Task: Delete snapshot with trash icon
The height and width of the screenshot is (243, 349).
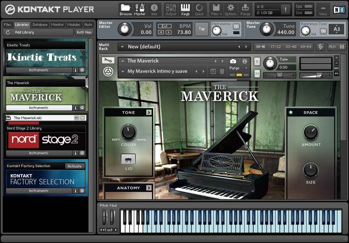Action: click(222, 71)
